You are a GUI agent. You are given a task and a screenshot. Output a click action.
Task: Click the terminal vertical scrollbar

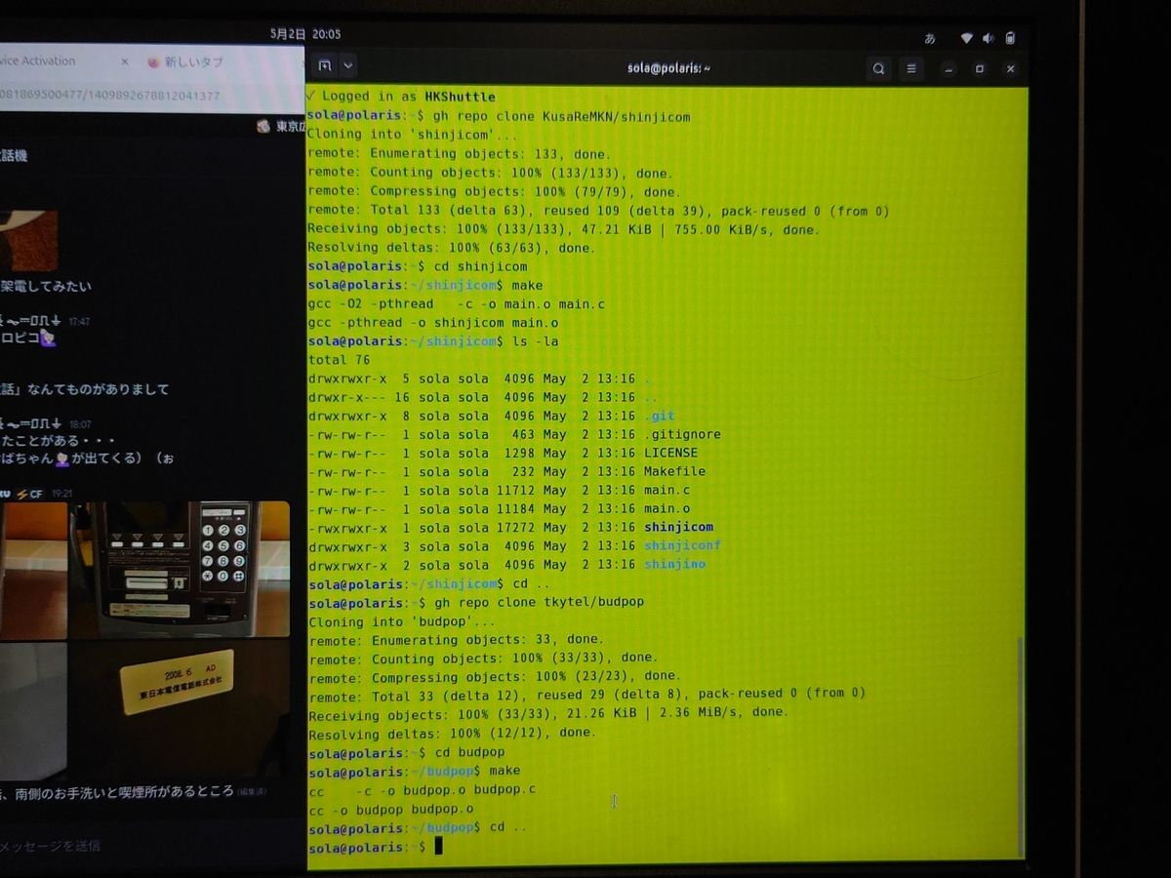pyautogui.click(x=1021, y=745)
